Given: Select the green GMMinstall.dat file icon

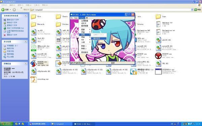Looking at the screenshot, I should point(33,48).
